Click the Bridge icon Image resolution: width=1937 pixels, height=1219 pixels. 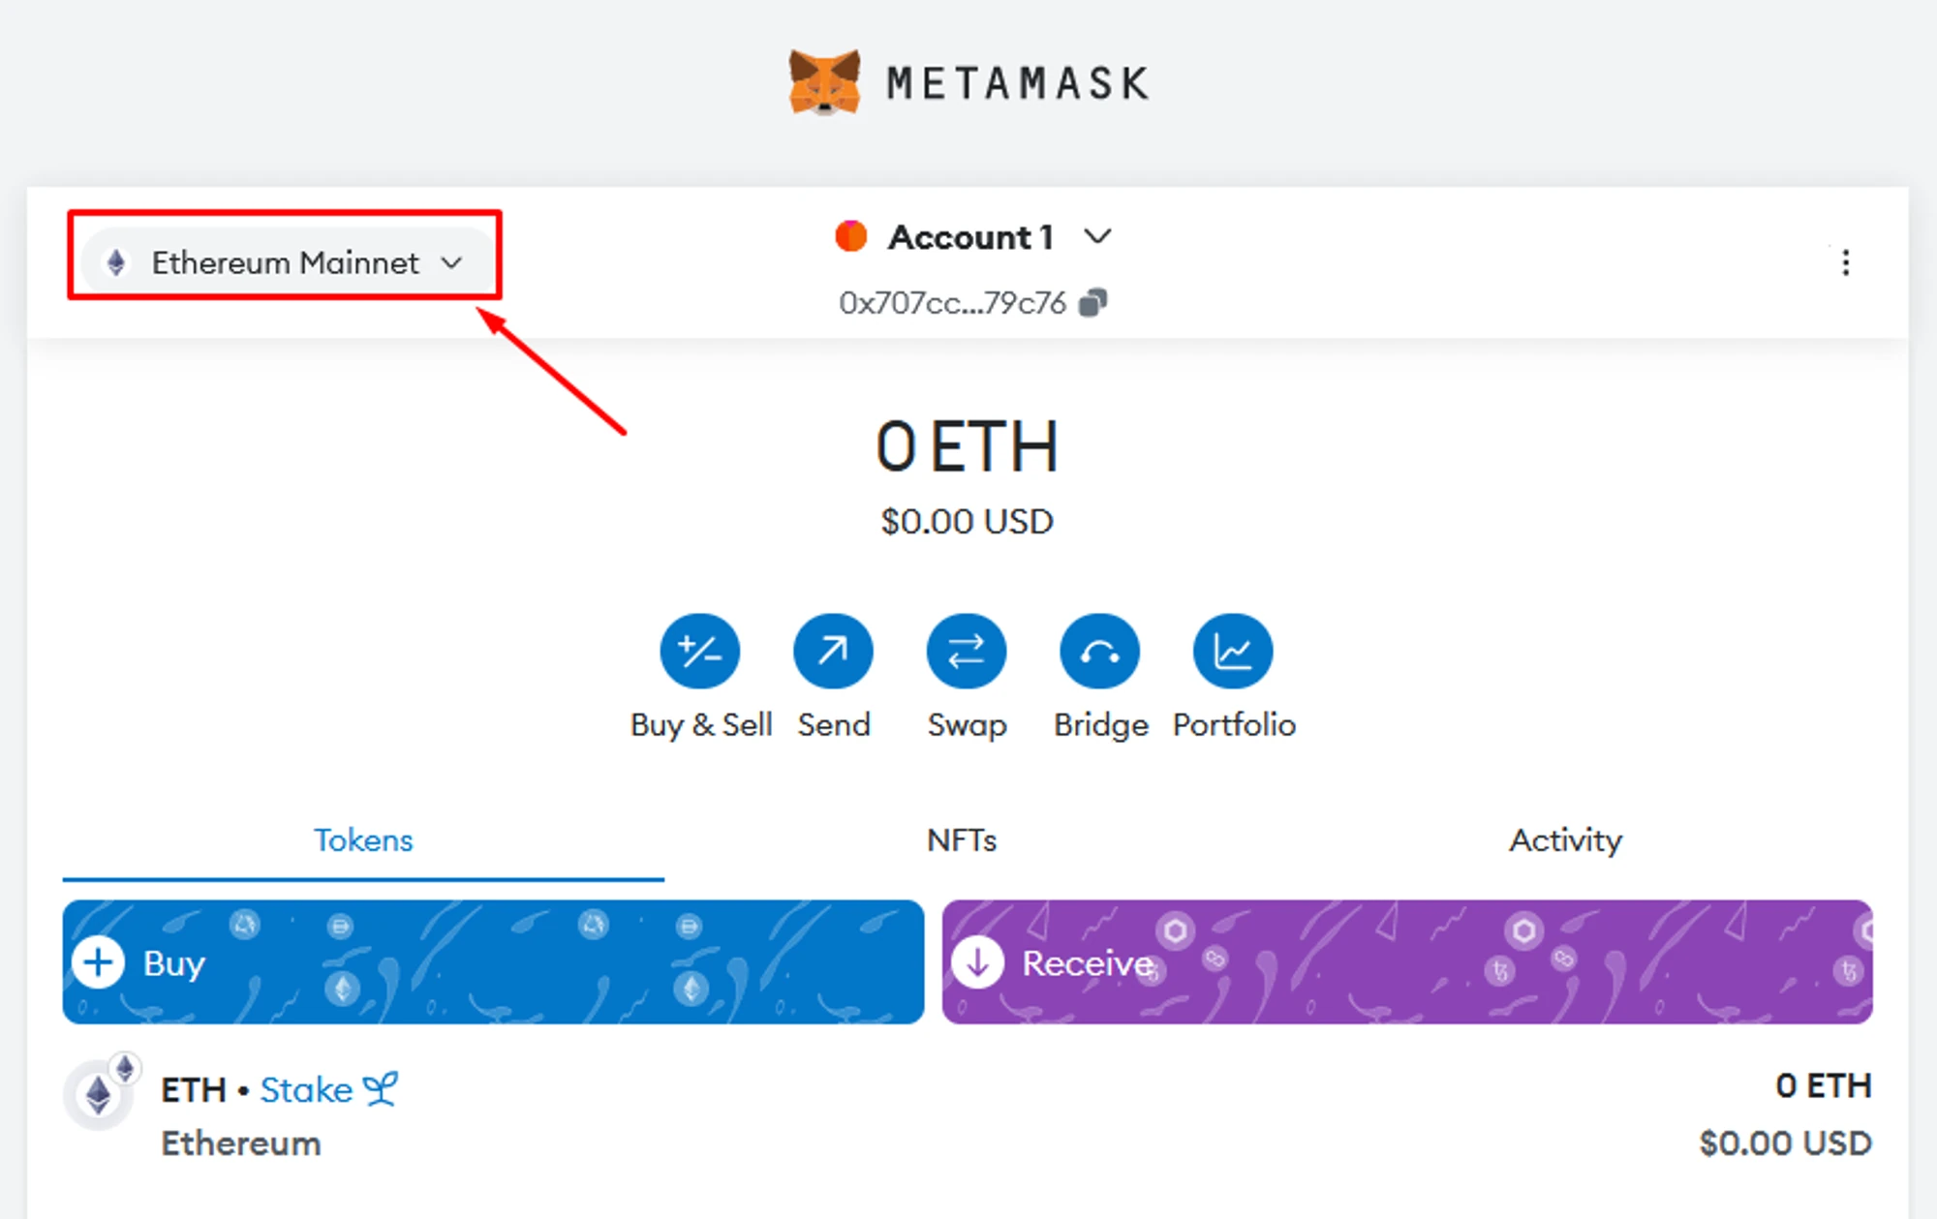(x=1099, y=651)
